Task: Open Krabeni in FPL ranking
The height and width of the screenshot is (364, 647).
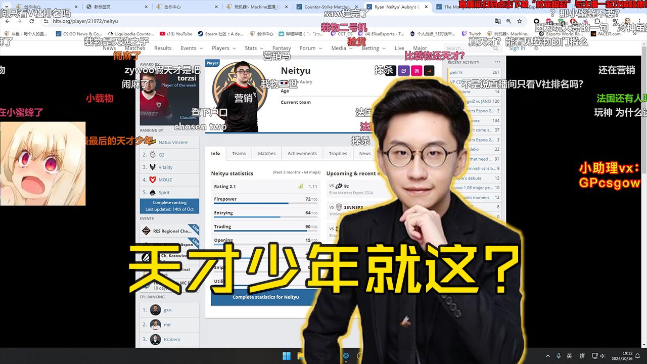Action: click(169, 339)
